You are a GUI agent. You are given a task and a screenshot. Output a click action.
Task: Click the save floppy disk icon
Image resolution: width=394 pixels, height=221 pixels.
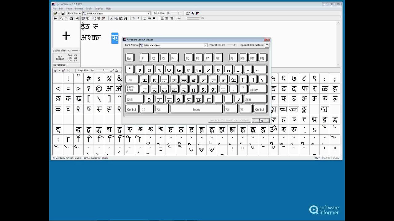pos(63,14)
